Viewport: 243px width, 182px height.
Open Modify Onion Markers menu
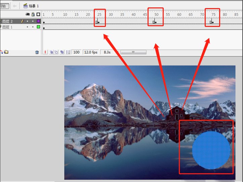pyautogui.click(x=68, y=52)
